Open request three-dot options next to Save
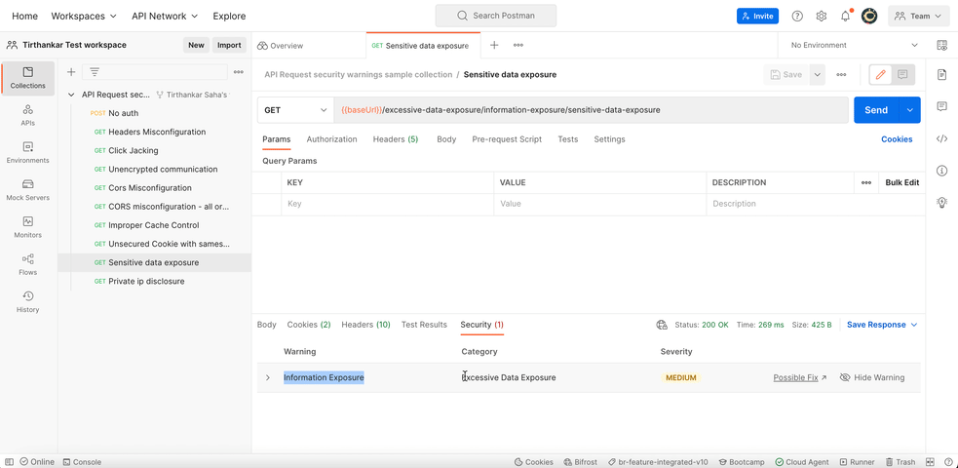Image resolution: width=958 pixels, height=468 pixels. (841, 74)
